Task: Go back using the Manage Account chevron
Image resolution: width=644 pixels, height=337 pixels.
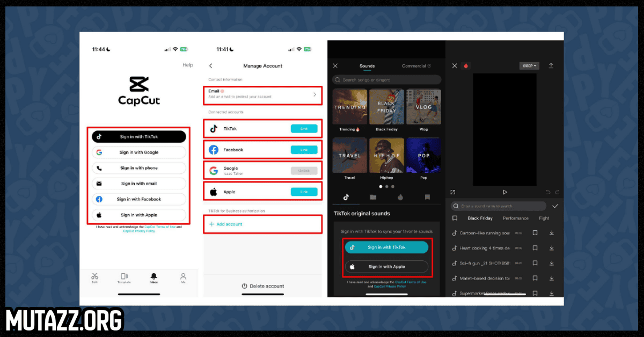Action: [210, 65]
